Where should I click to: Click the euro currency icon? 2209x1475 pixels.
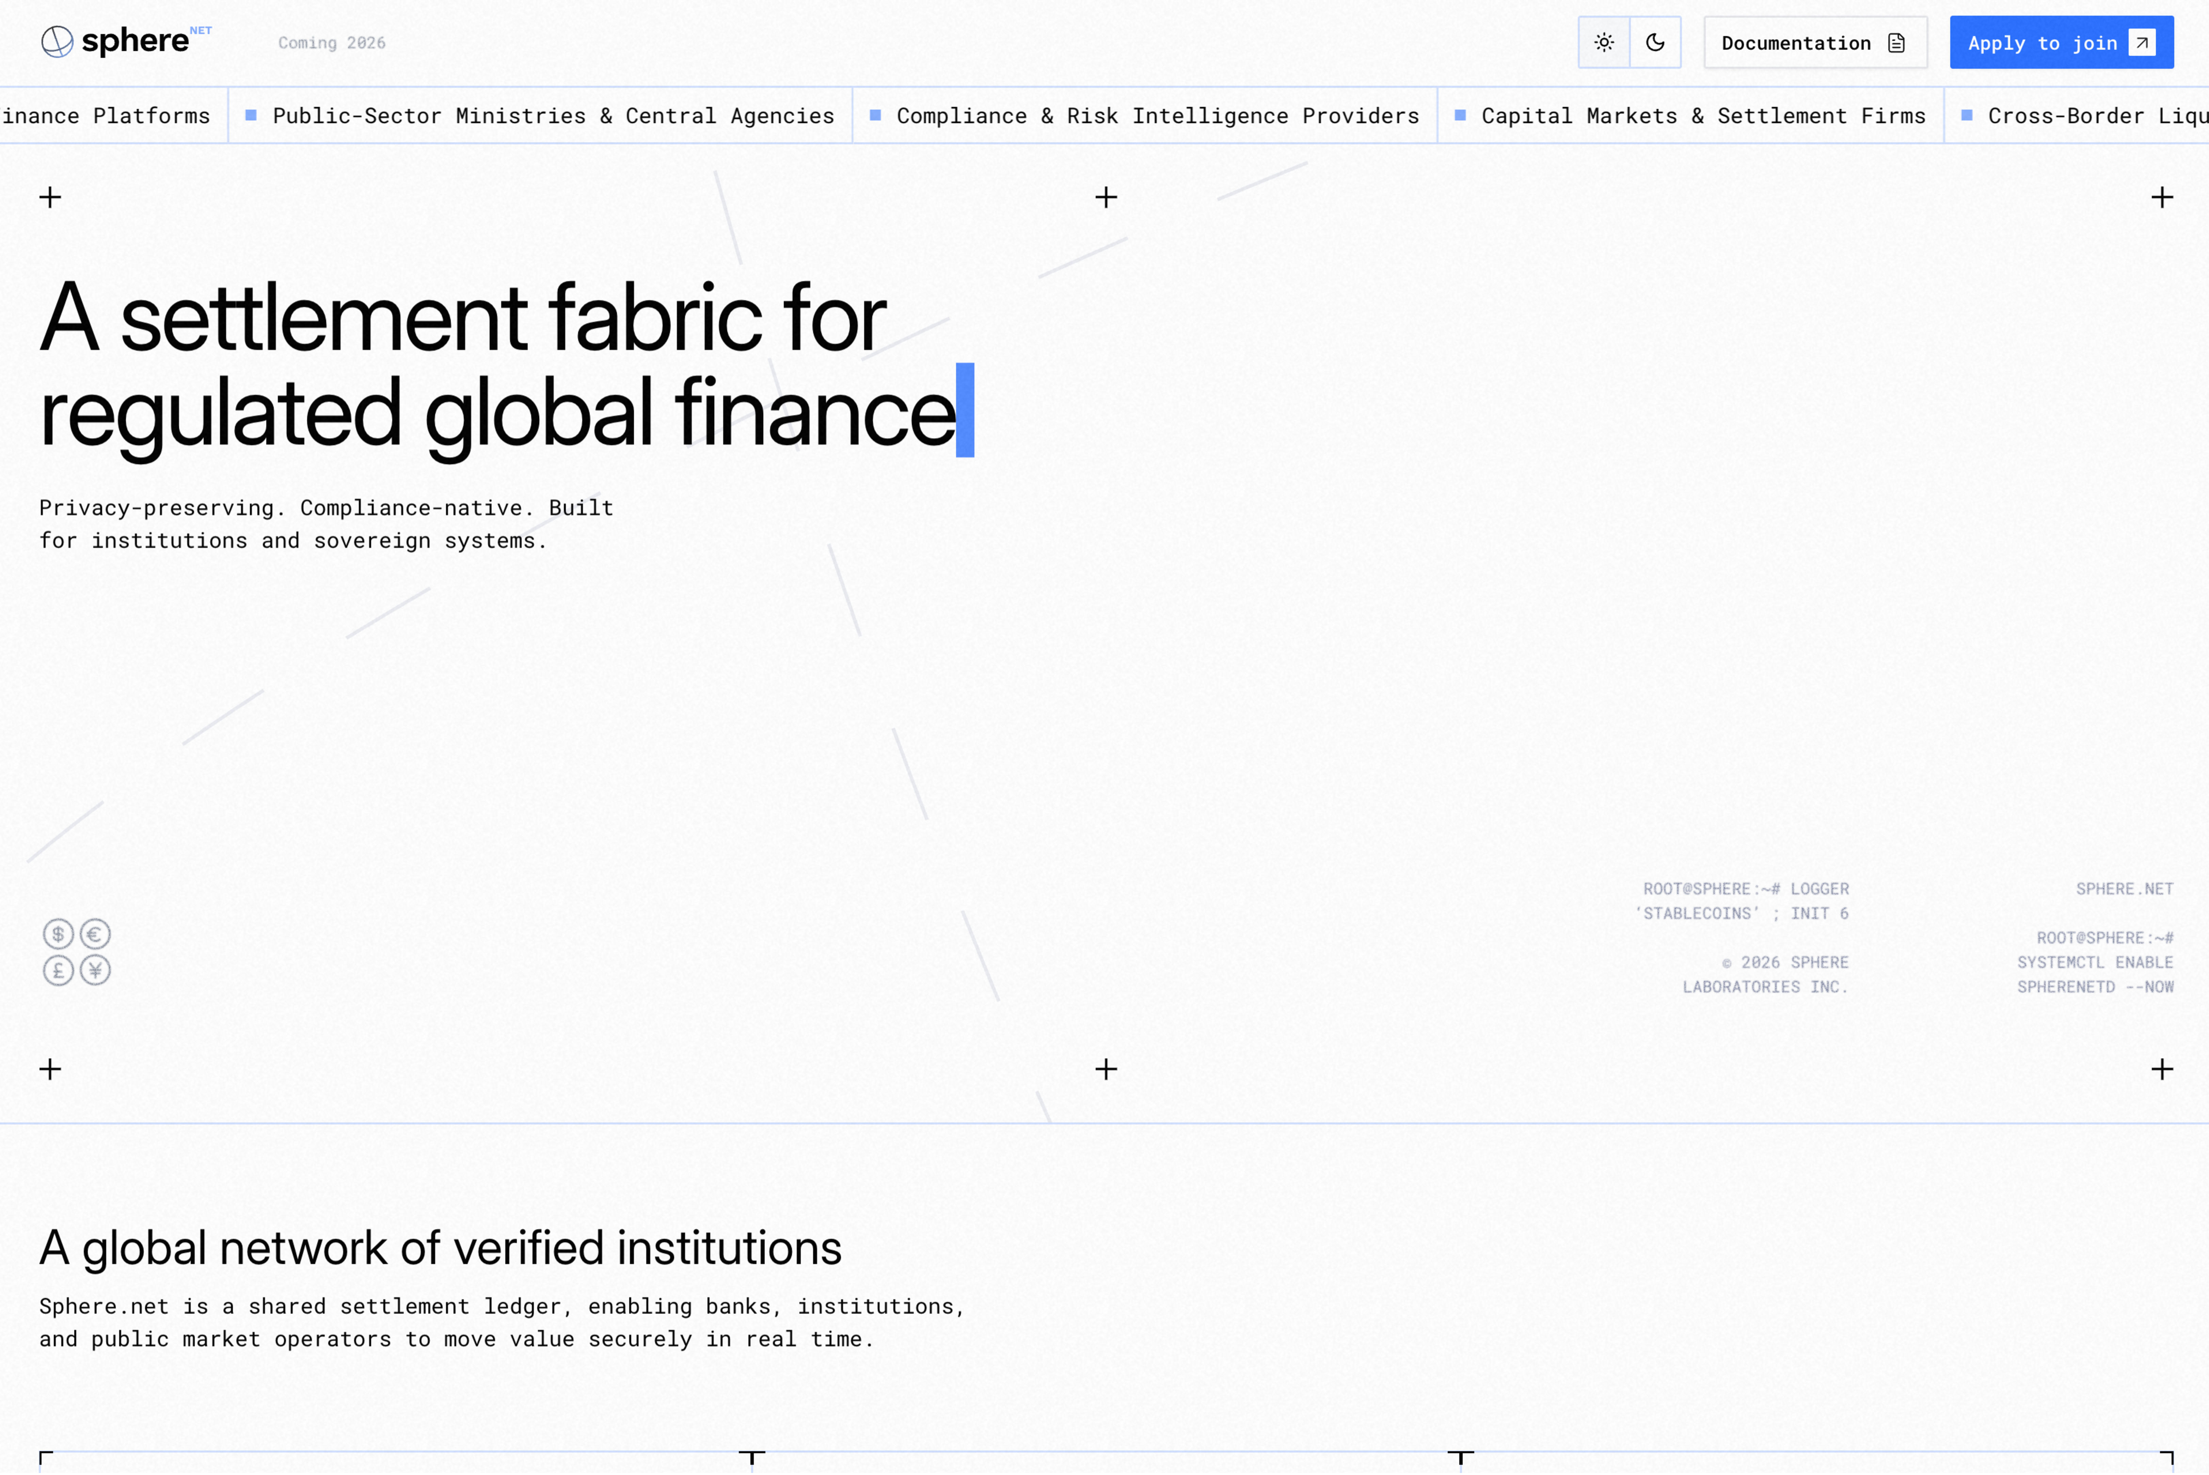click(95, 934)
